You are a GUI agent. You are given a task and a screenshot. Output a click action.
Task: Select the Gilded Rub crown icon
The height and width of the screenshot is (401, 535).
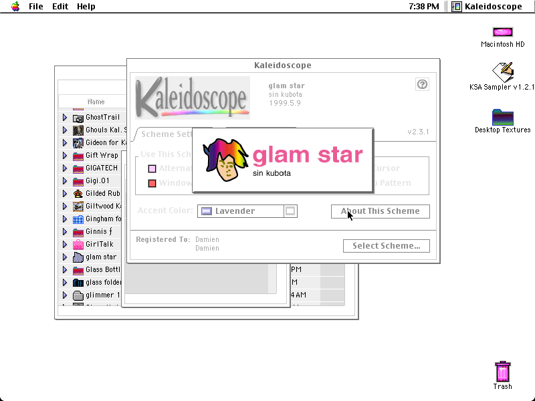point(78,194)
